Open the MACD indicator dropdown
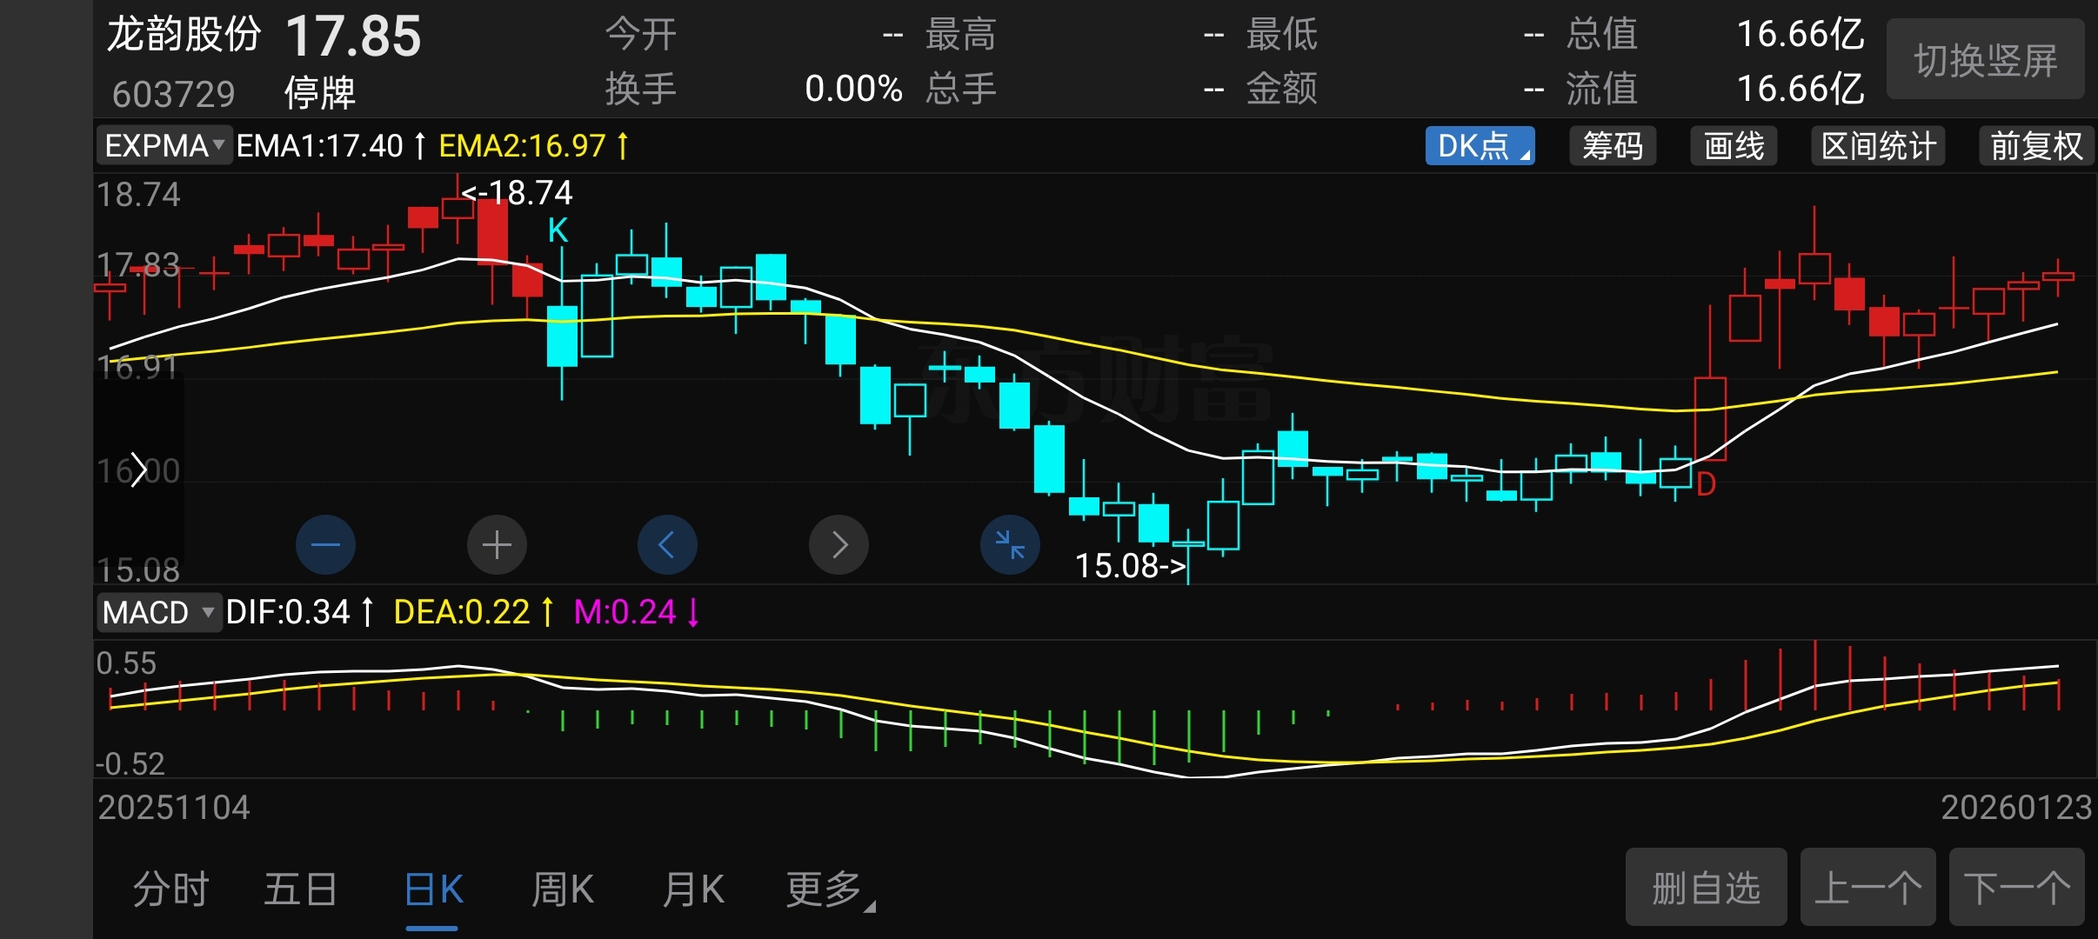 (158, 612)
